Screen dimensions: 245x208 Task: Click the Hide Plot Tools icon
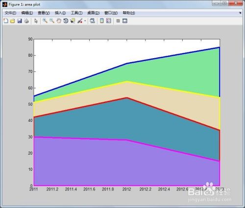pyautogui.click(x=118, y=21)
